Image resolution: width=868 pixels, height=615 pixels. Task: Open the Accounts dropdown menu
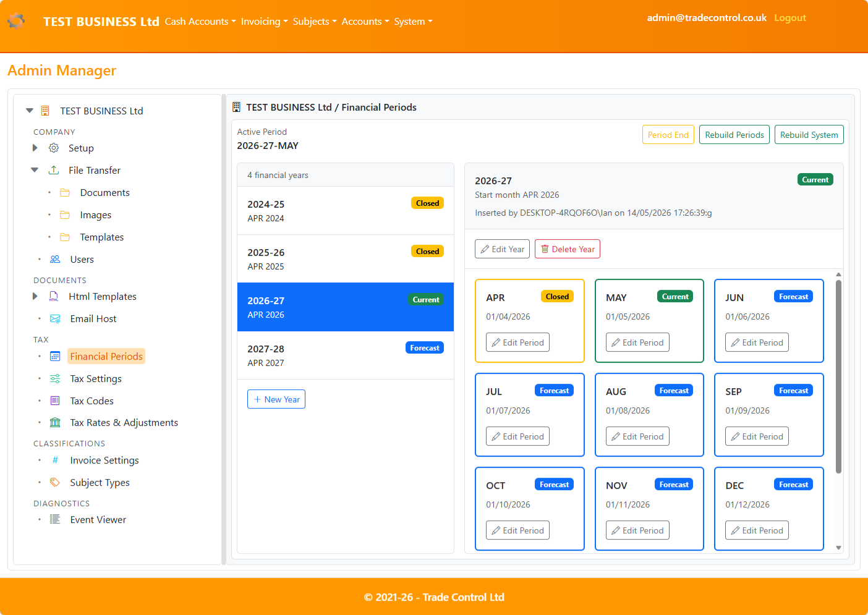click(x=365, y=21)
